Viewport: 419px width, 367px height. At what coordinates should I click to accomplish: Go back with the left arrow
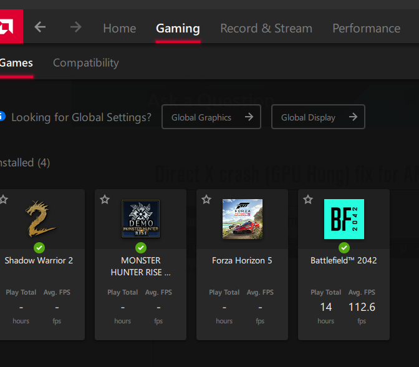40,27
